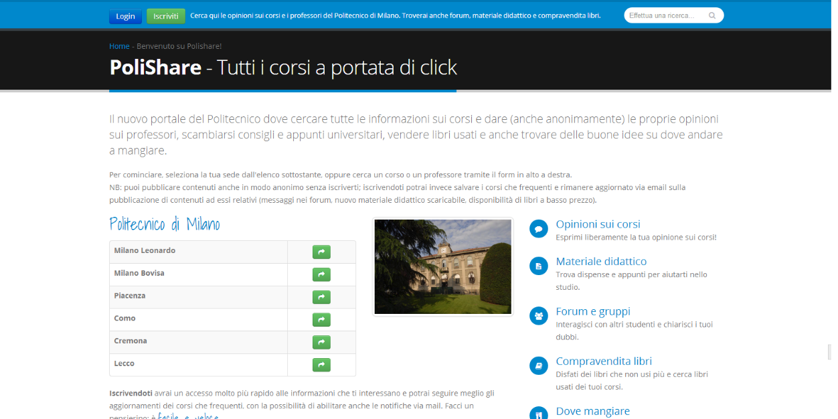Focus the Effettua una ricerca search field
Screen dimensions: 838x419
[x=674, y=15]
